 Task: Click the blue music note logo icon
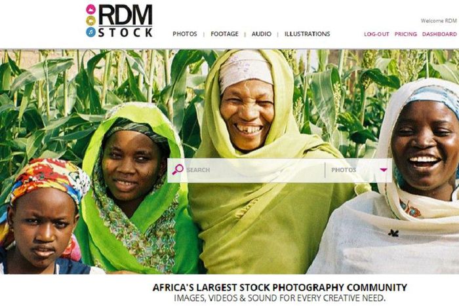coord(90,32)
